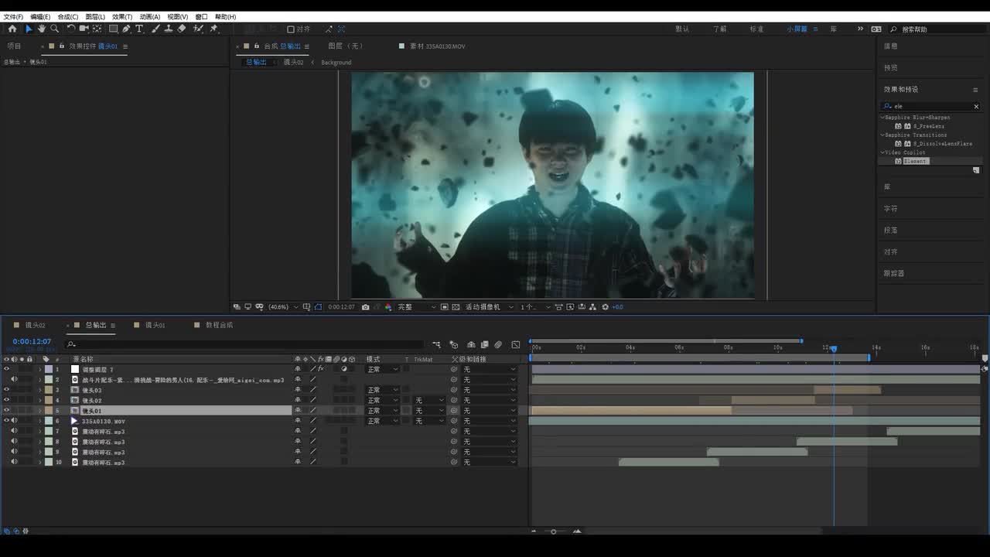Switch to the 镜头01 timeline tab
The image size is (990, 557).
pos(155,325)
